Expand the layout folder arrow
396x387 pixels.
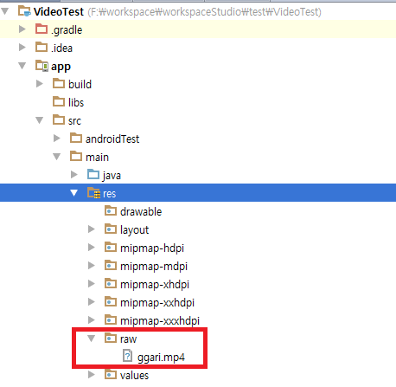[x=92, y=229]
